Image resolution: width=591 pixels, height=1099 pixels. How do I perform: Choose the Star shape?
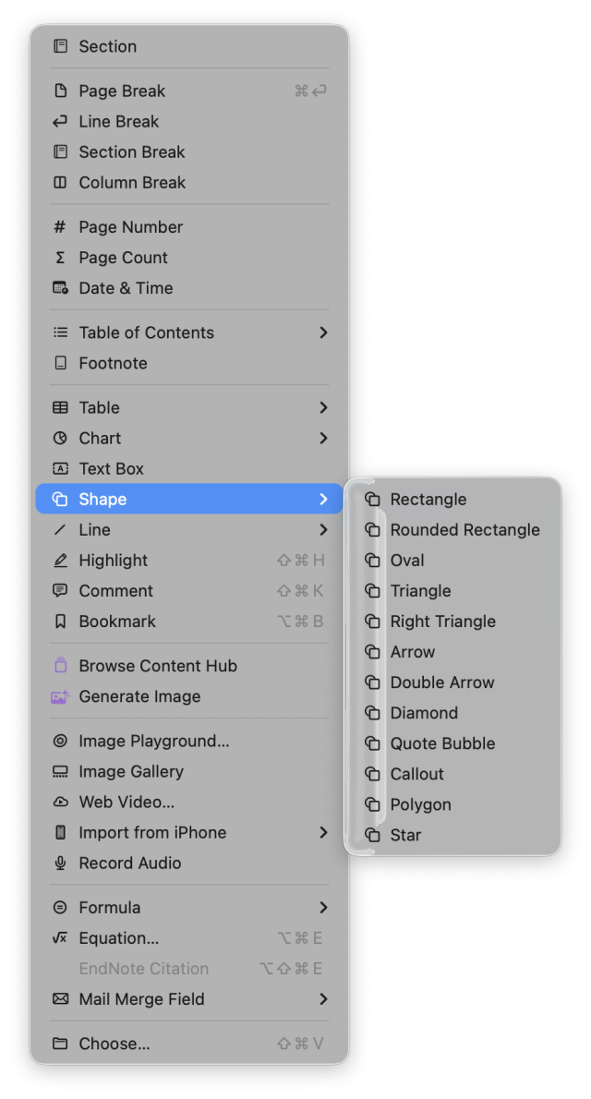407,835
